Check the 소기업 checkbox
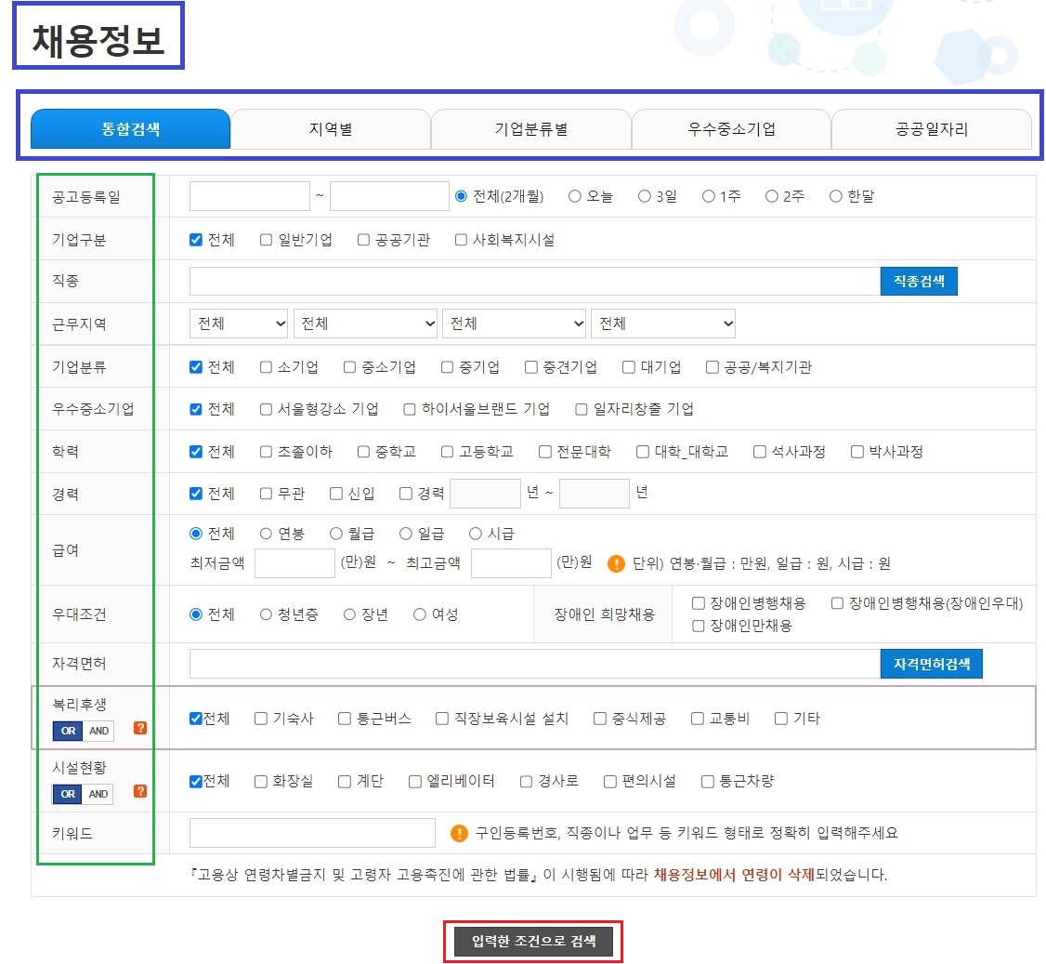 coord(266,367)
